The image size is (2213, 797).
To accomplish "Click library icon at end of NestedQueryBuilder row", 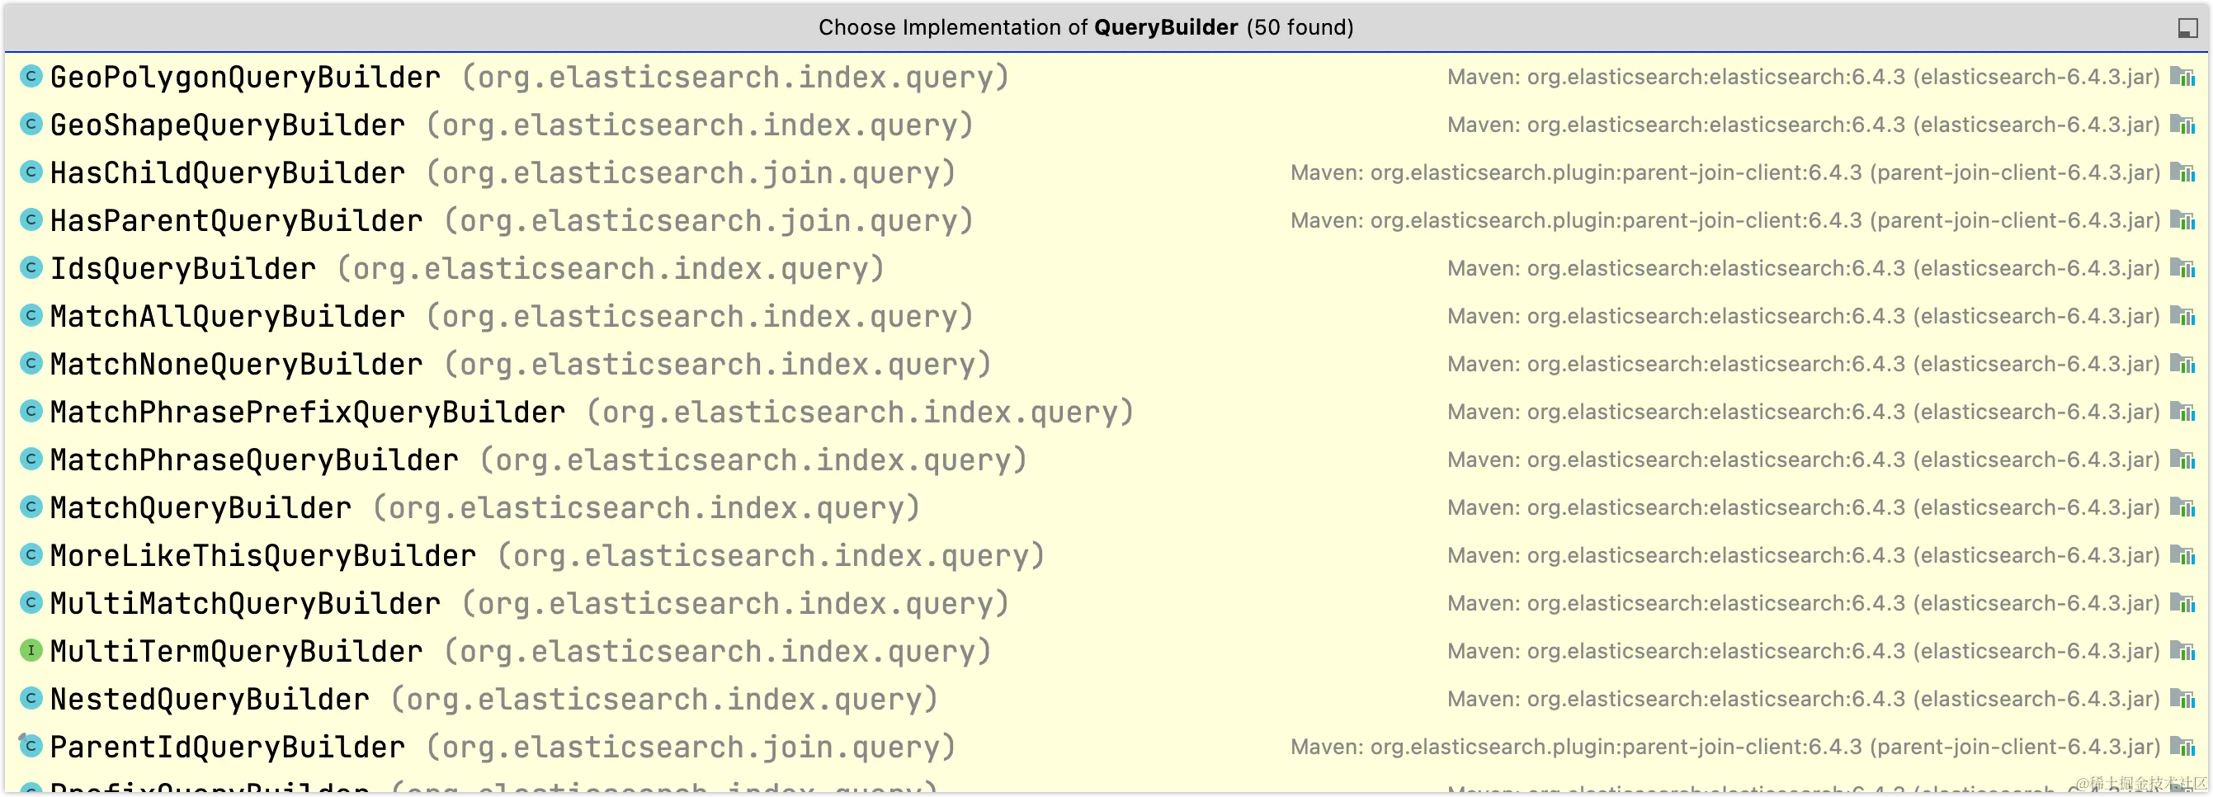I will 2182,699.
